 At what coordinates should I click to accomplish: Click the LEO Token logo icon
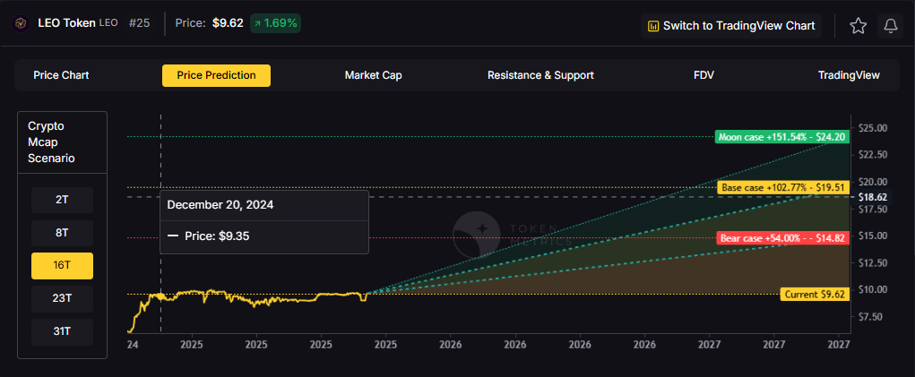(x=21, y=23)
